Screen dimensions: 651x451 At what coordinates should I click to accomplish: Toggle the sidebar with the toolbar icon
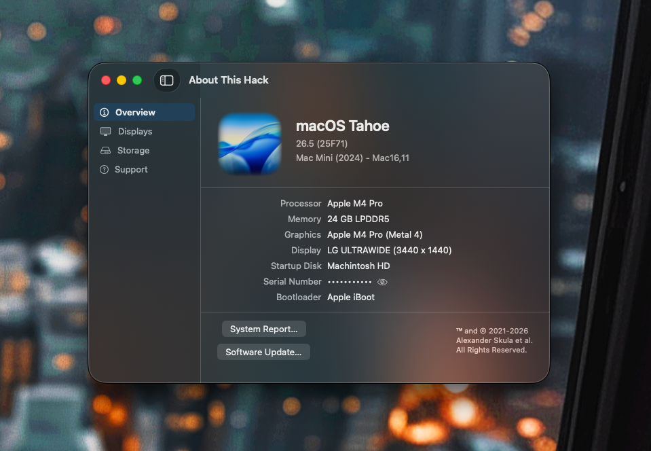pos(166,80)
